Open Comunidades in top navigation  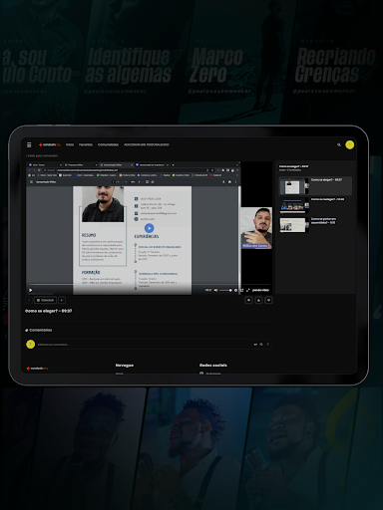pos(108,144)
